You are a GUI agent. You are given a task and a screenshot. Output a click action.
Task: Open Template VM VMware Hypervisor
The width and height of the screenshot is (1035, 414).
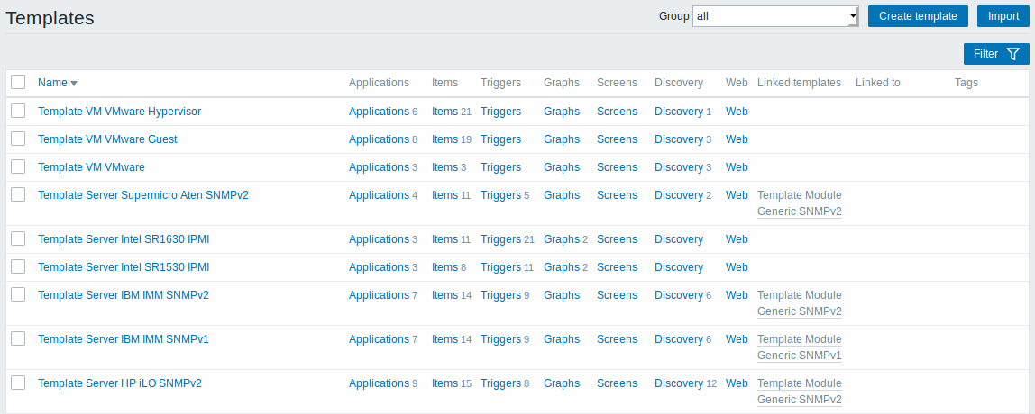[120, 112]
